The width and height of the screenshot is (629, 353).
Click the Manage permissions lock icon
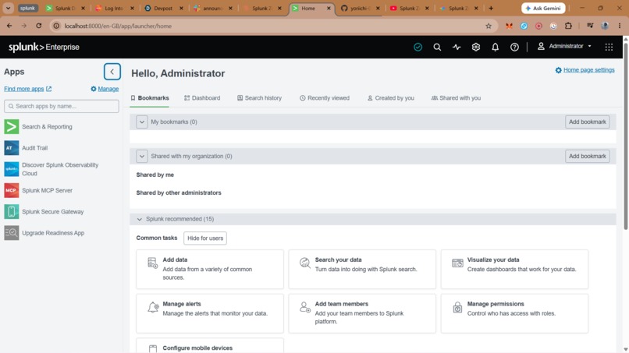(457, 307)
